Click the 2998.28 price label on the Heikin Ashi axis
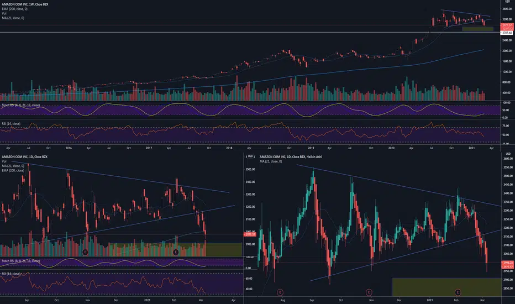Image resolution: width=515 pixels, height=304 pixels. [508, 263]
